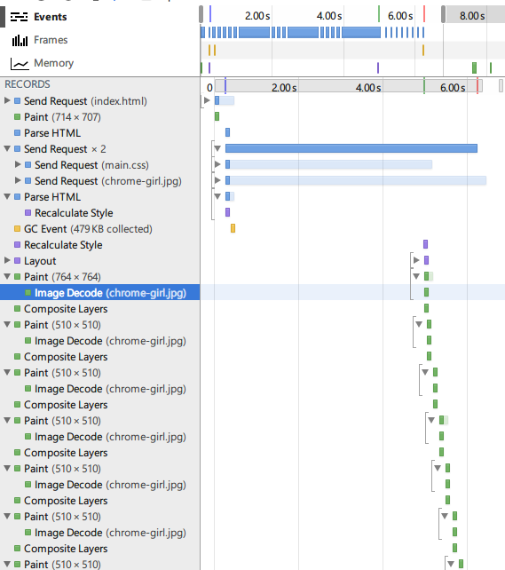Click the main.css request timeline bar

click(x=328, y=164)
